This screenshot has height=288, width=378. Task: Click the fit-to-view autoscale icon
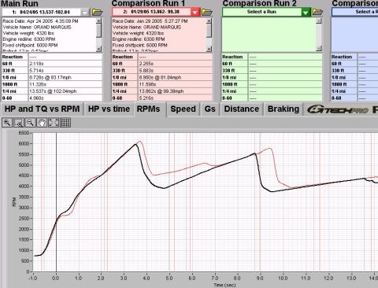click(x=54, y=123)
